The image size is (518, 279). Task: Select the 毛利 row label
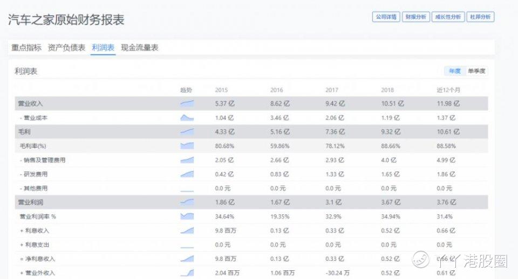pyautogui.click(x=24, y=131)
